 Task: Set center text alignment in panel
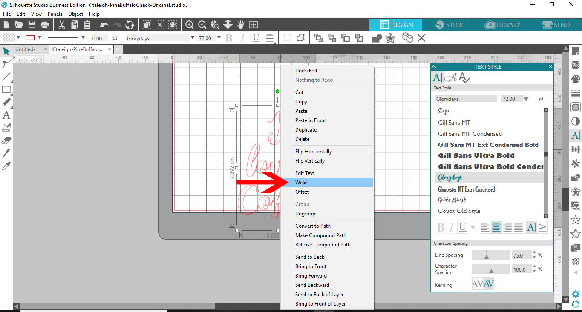[496, 227]
